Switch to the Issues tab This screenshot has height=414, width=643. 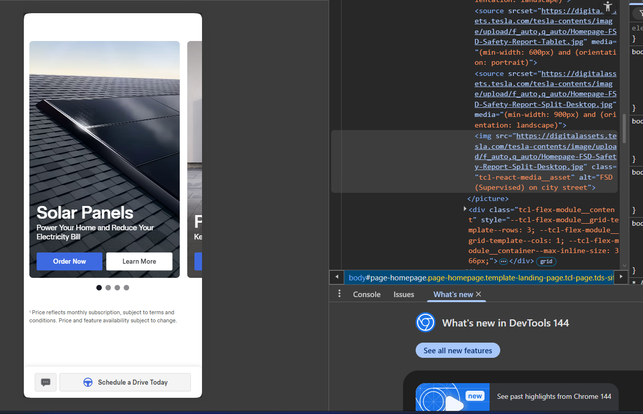point(404,295)
